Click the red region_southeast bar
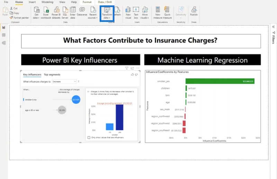 (184, 130)
